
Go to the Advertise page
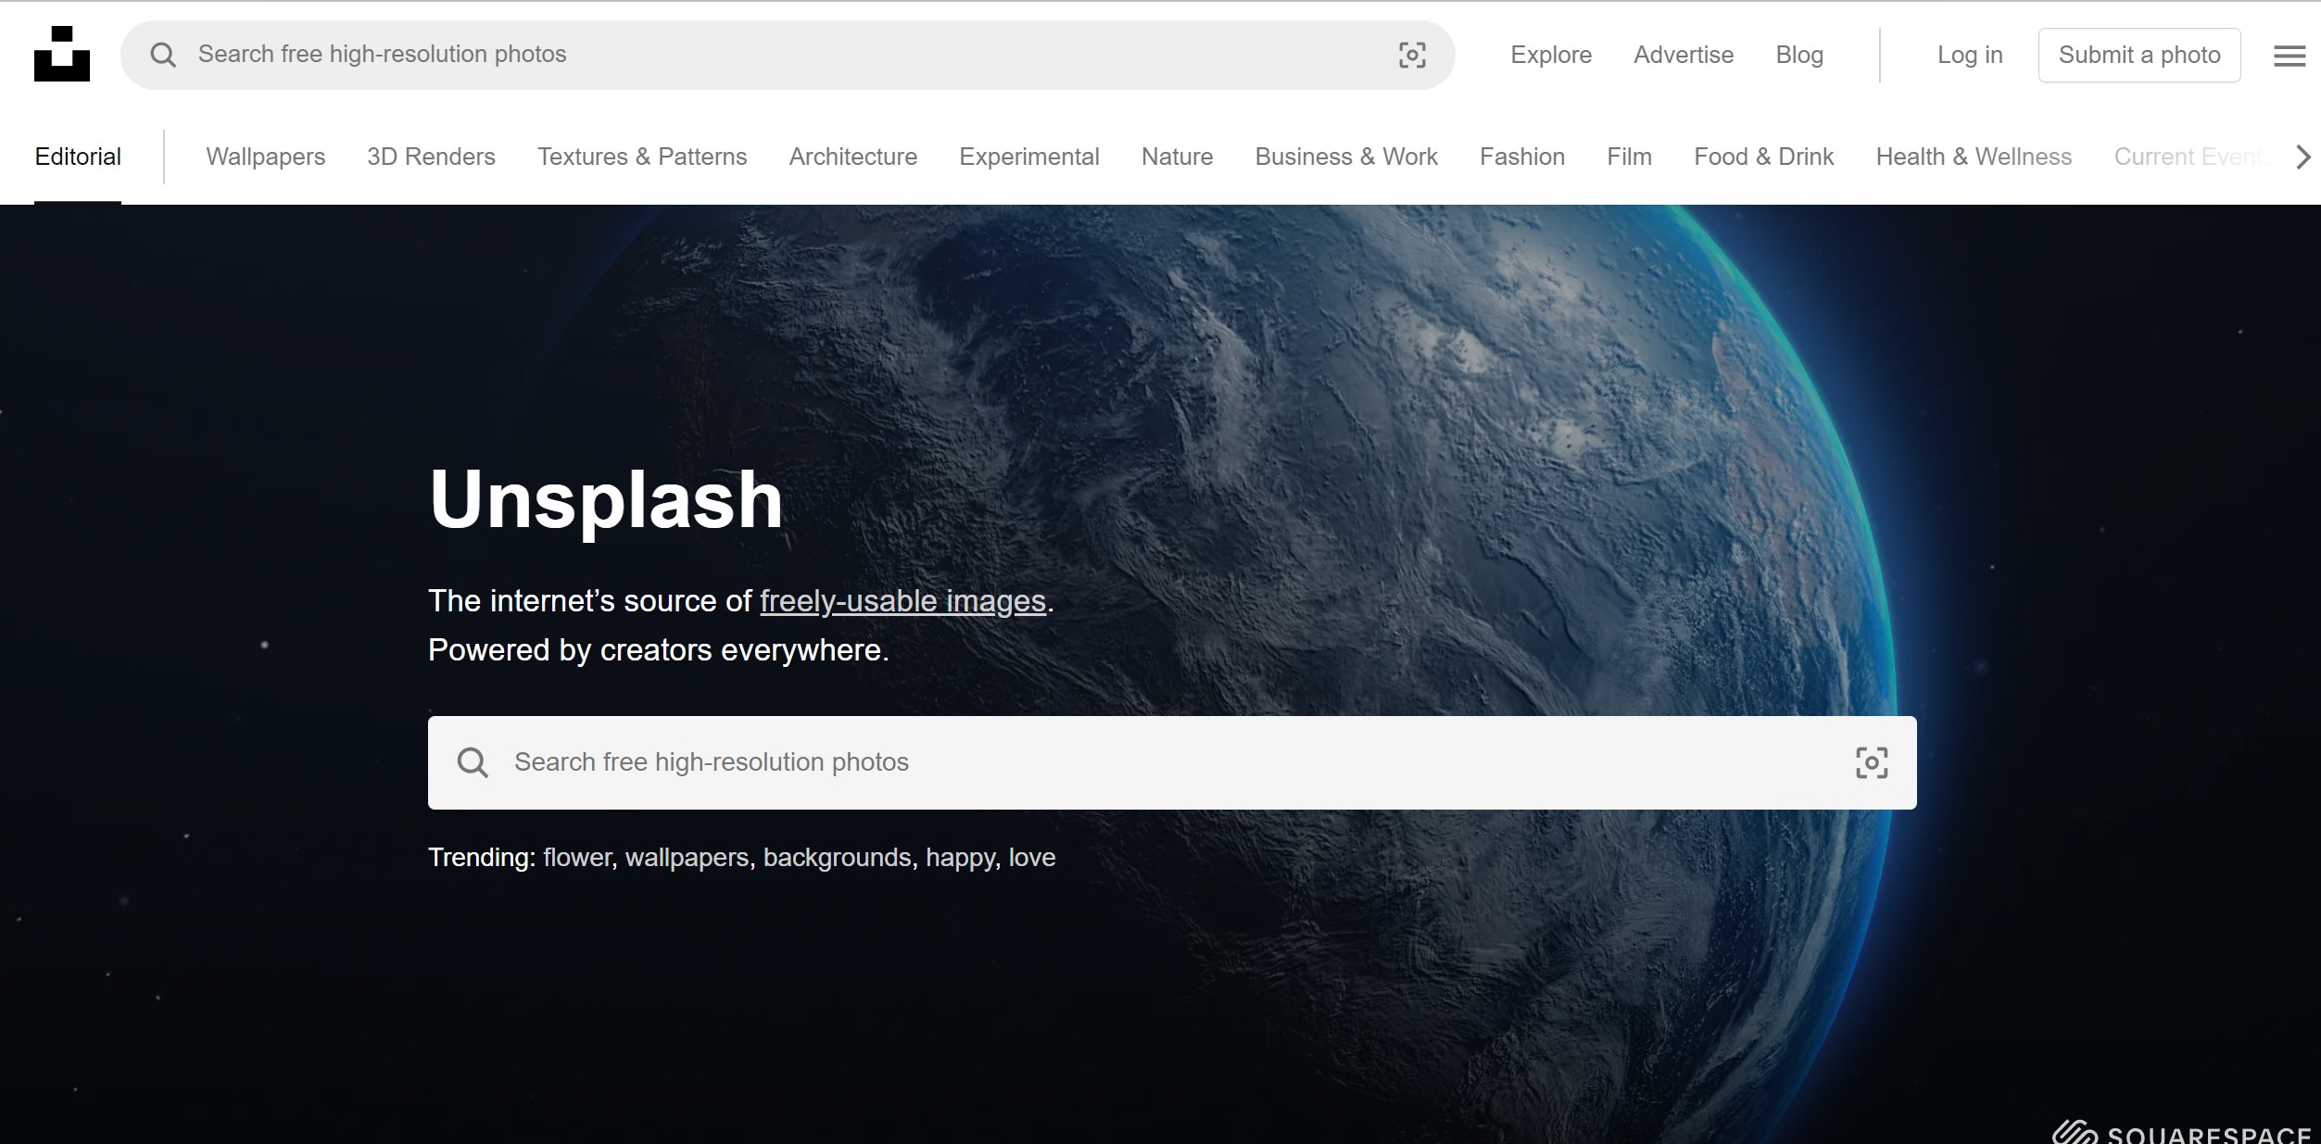coord(1684,55)
